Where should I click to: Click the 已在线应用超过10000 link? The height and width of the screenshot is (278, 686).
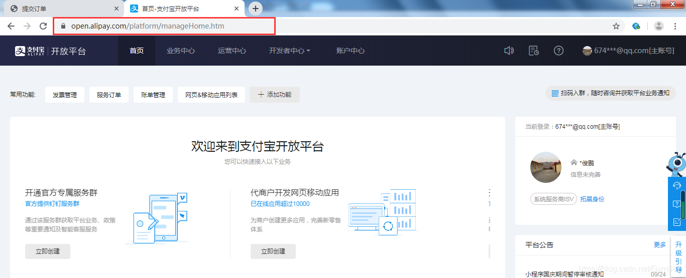pos(280,204)
